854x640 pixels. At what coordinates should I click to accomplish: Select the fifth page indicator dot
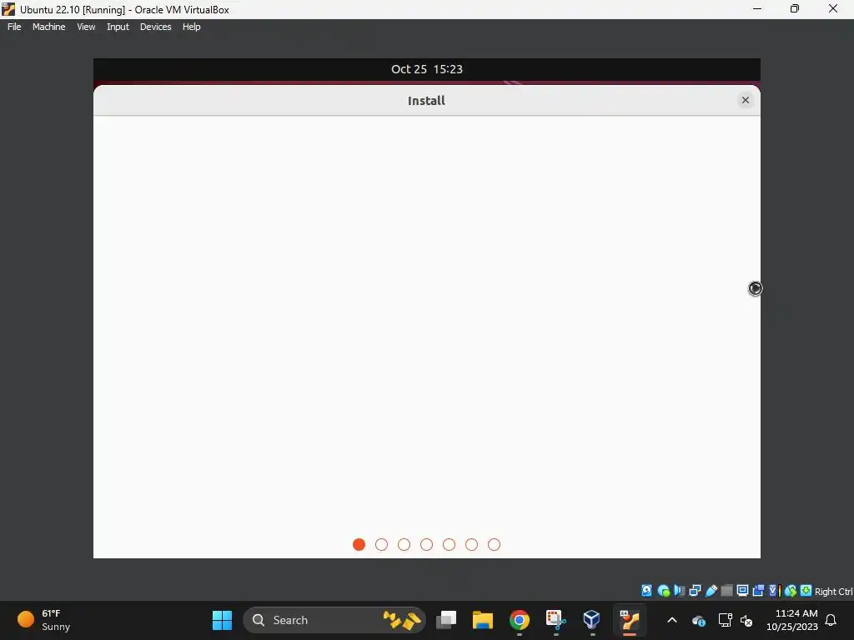click(449, 545)
